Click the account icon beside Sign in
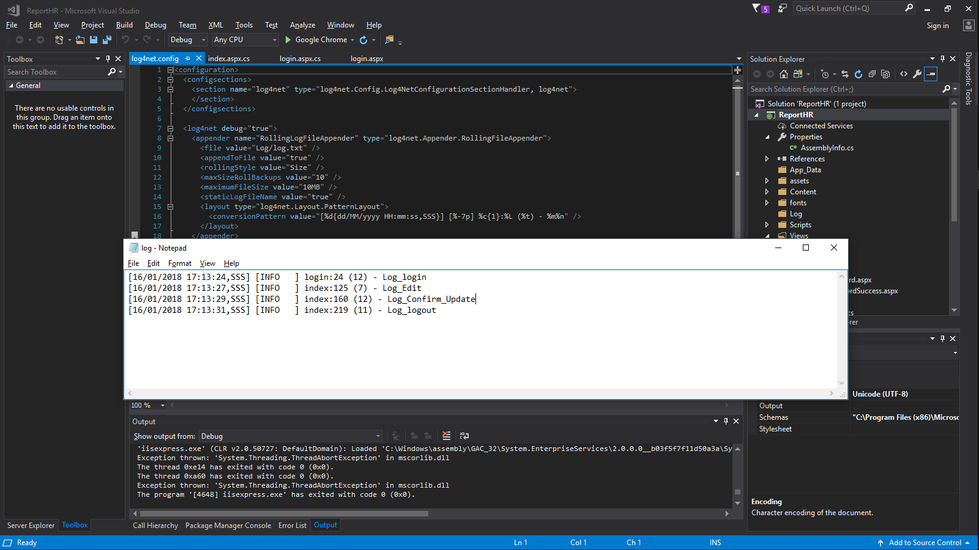 968,25
